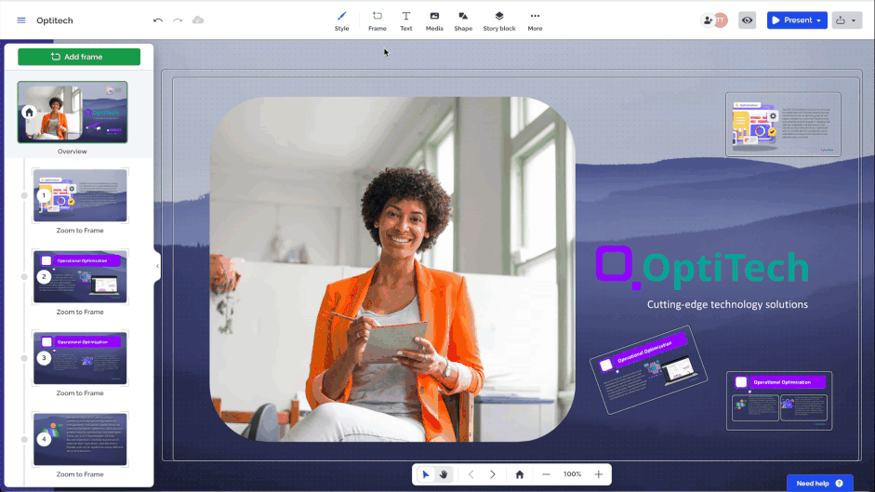Activate the select arrow tool
Screen dimensions: 875x492
(426, 474)
